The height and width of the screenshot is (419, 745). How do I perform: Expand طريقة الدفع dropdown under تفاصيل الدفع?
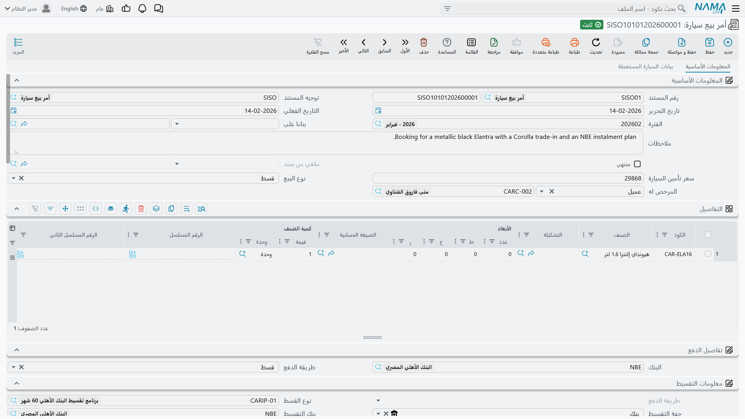pyautogui.click(x=14, y=367)
